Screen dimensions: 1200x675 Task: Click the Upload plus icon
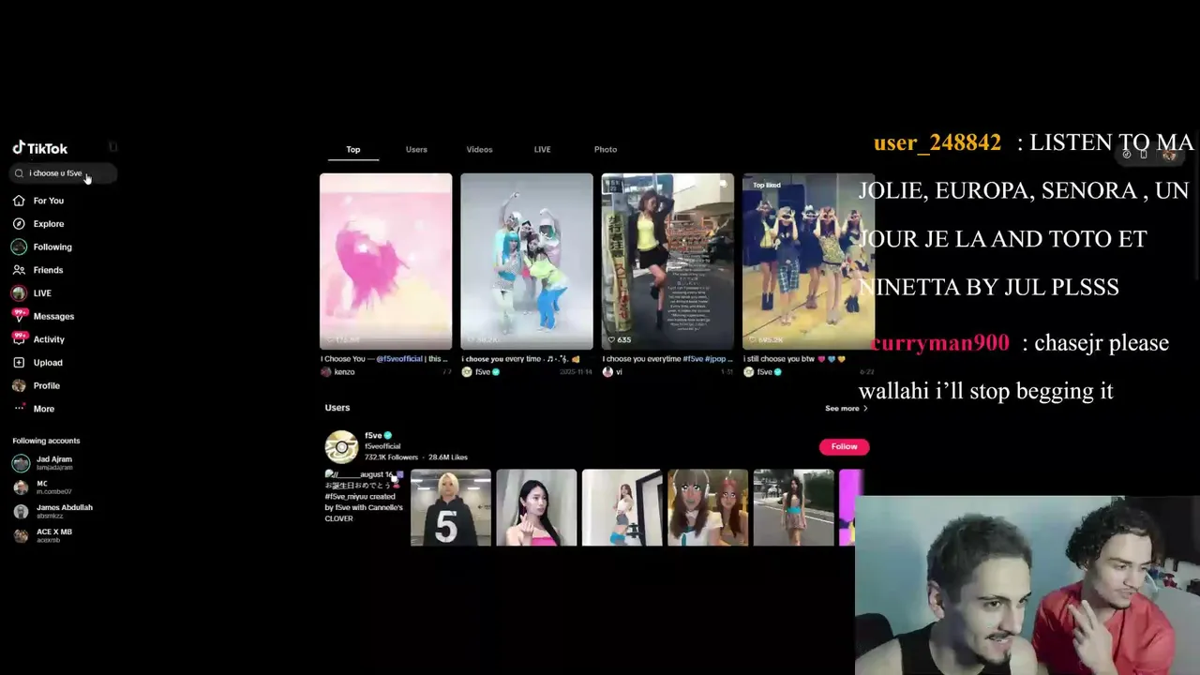click(19, 363)
